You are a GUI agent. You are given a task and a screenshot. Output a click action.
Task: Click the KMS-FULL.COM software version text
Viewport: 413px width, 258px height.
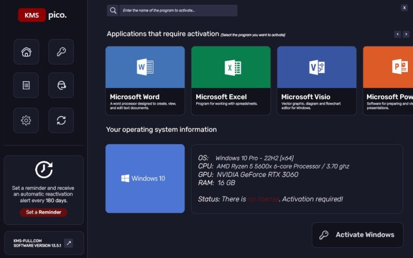[x=37, y=243]
